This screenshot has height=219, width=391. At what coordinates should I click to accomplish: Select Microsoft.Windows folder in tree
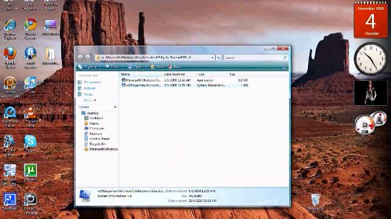point(103,149)
